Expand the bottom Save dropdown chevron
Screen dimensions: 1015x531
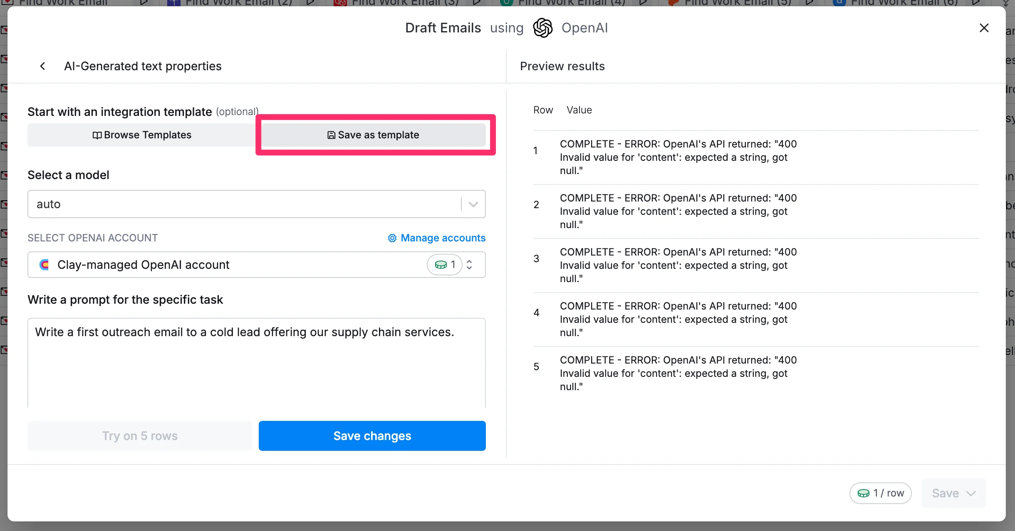971,493
